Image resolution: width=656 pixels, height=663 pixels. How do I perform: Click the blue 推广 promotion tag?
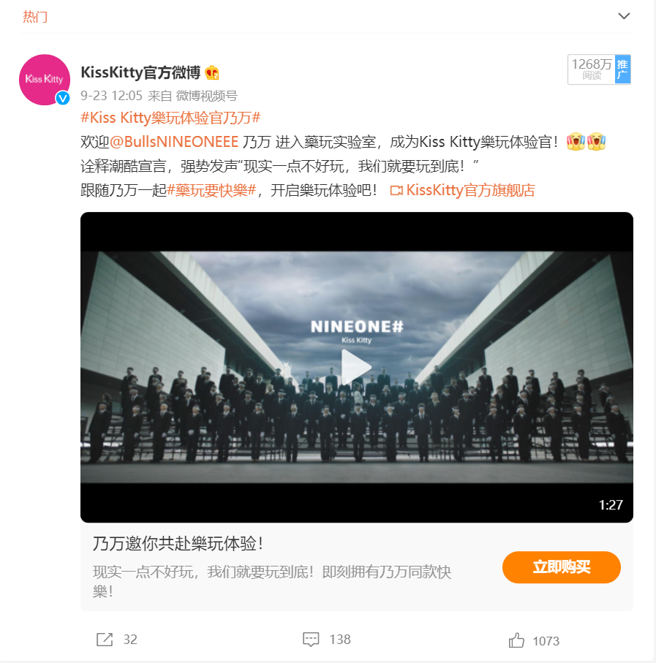point(622,69)
